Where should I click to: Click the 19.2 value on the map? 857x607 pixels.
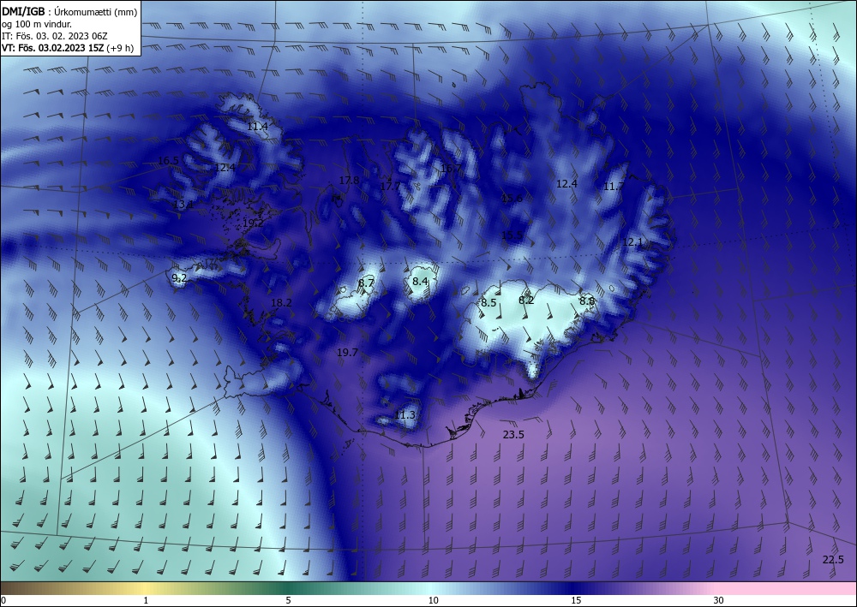pyautogui.click(x=253, y=223)
